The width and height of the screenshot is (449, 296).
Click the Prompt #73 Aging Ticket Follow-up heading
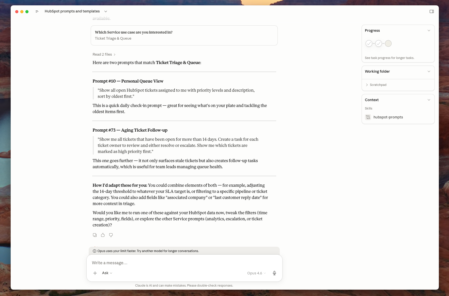130,130
